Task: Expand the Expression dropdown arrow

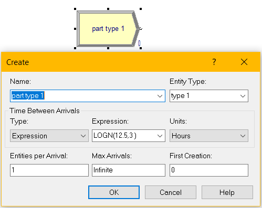Action: point(160,136)
